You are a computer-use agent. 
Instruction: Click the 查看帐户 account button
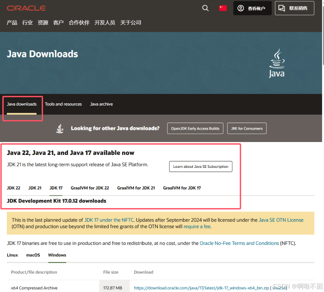(252, 8)
